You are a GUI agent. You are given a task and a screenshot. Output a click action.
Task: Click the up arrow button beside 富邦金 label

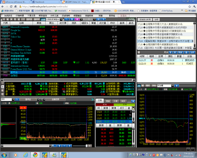(x=38, y=100)
